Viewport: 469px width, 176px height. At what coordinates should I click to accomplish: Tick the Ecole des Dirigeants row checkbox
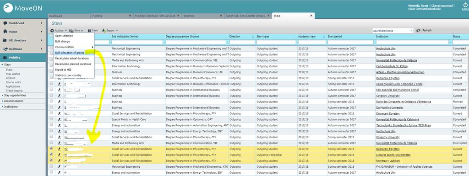[x=51, y=101]
